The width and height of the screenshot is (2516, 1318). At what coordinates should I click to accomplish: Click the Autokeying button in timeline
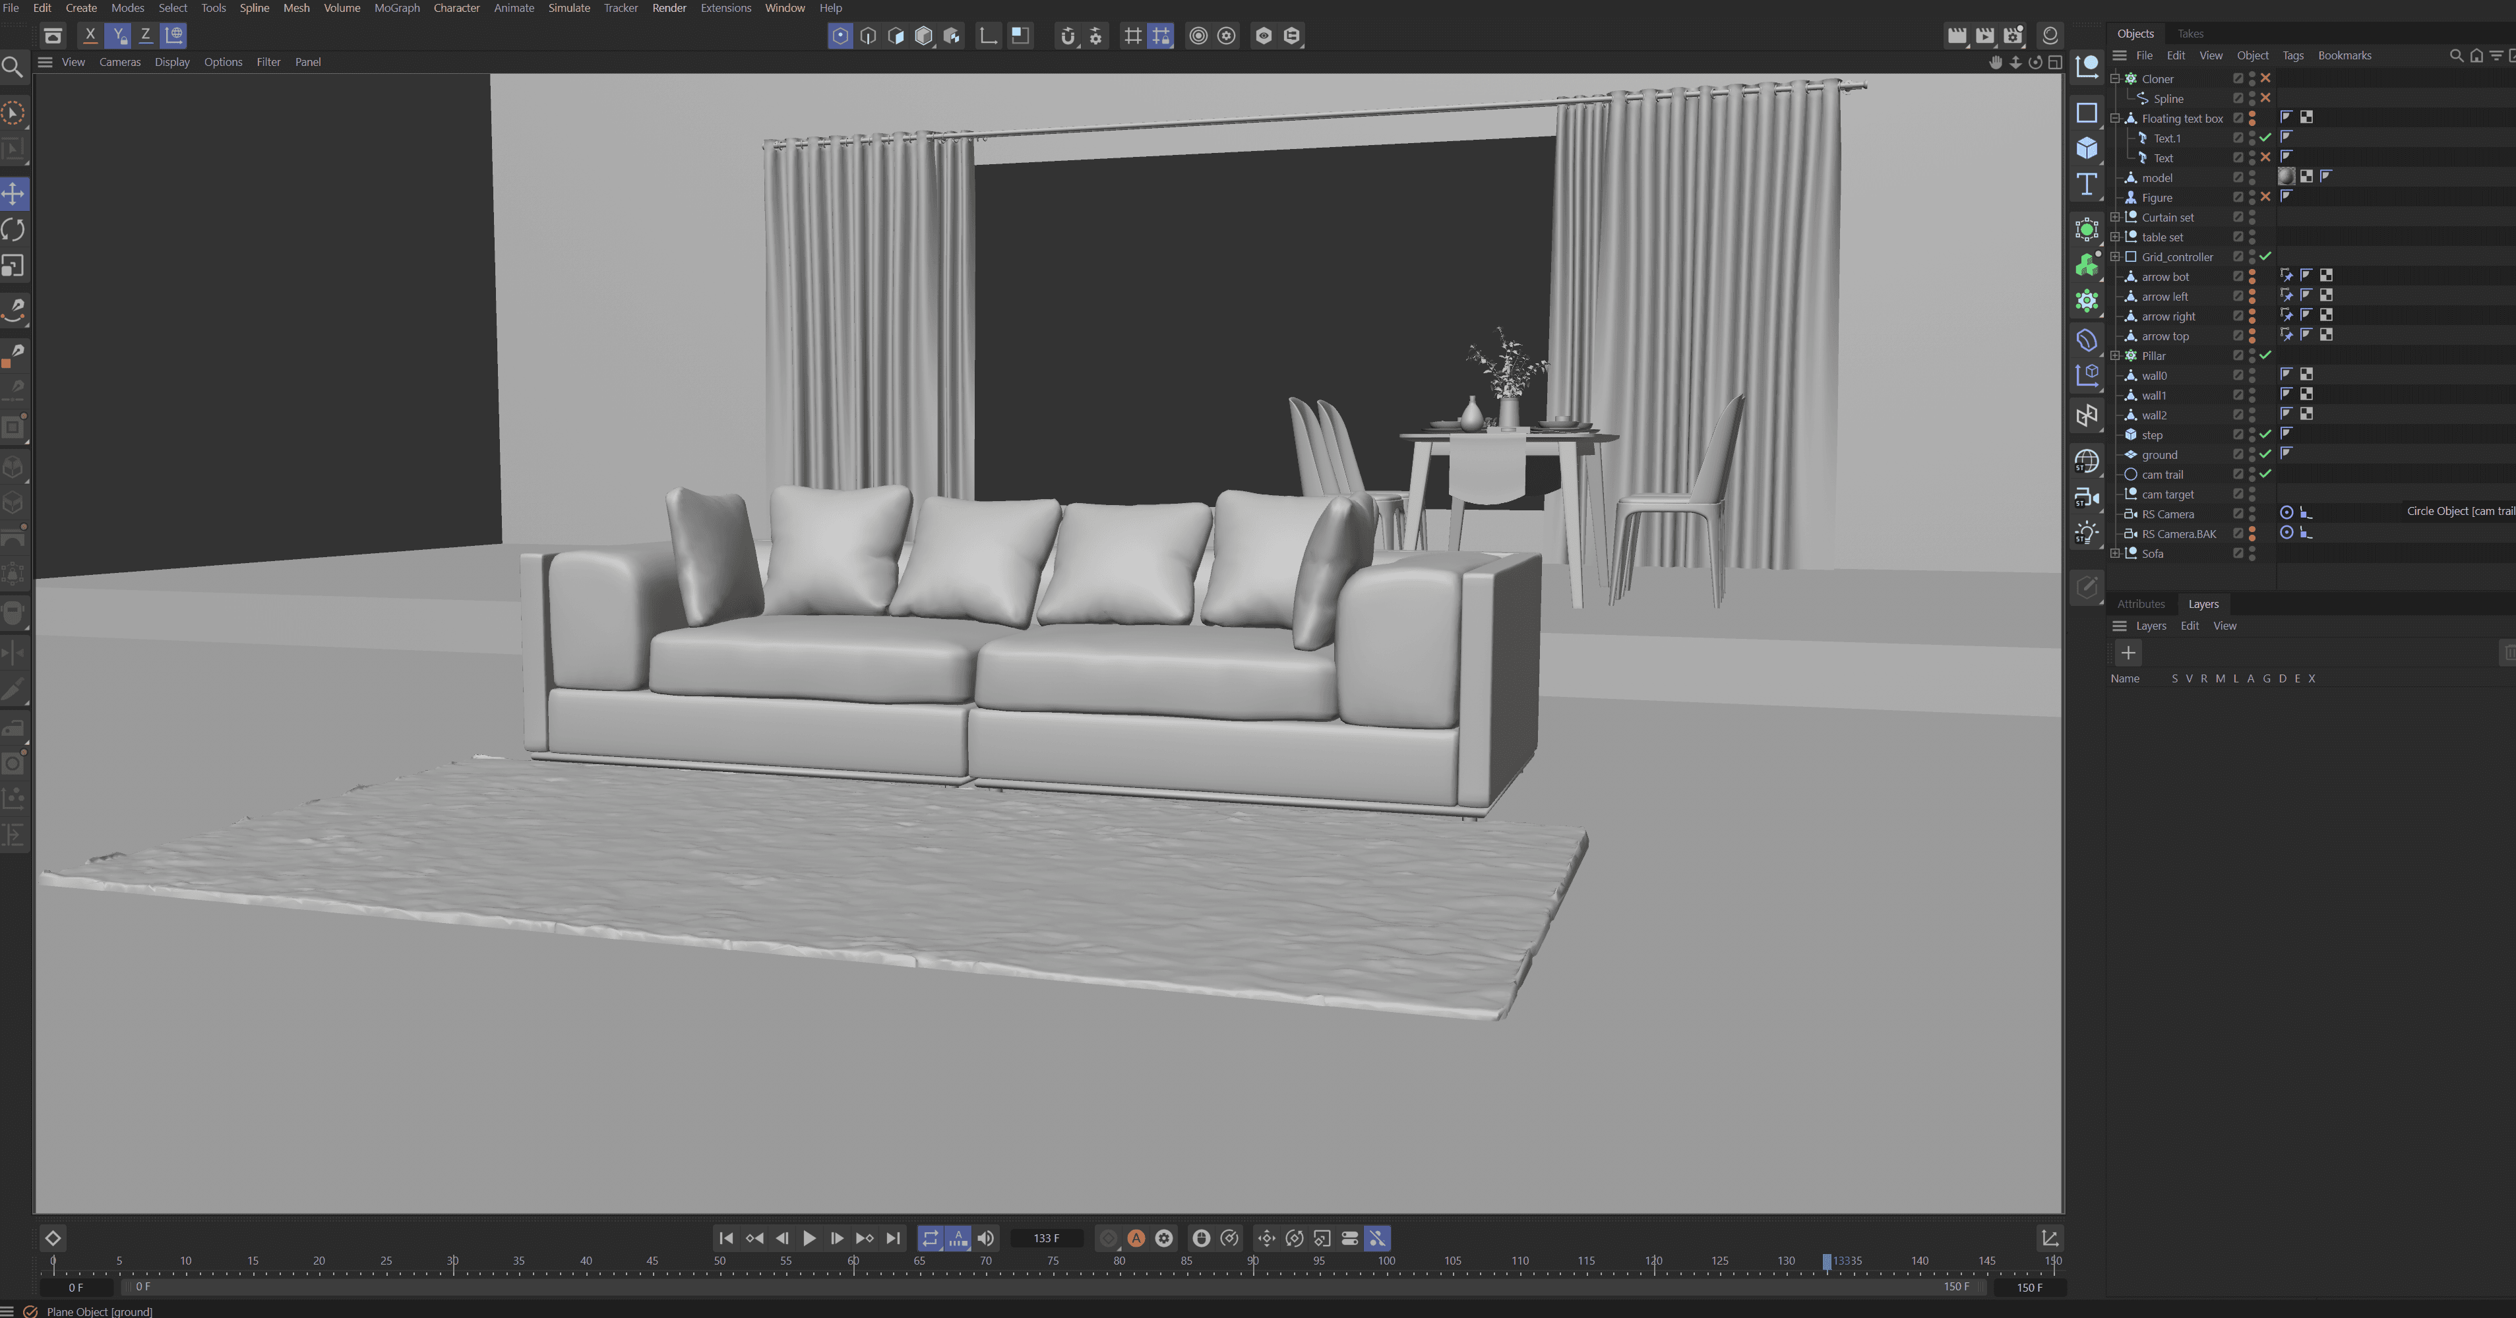[1136, 1238]
